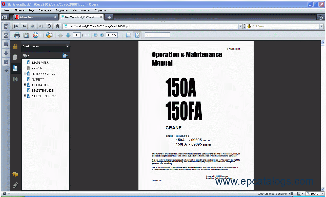The image size is (326, 197).
Task: Open the Attachments paperclip pane icon
Action: [15, 185]
